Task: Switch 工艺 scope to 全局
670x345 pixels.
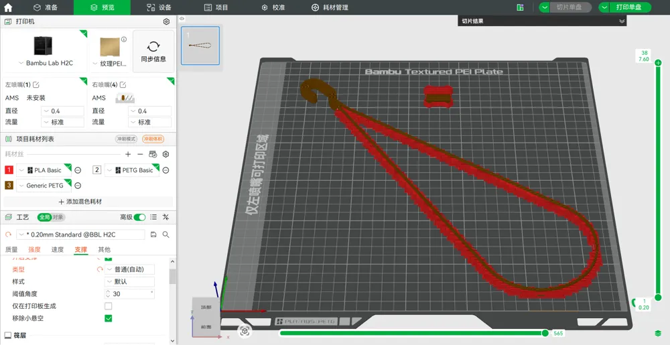Action: pyautogui.click(x=45, y=217)
